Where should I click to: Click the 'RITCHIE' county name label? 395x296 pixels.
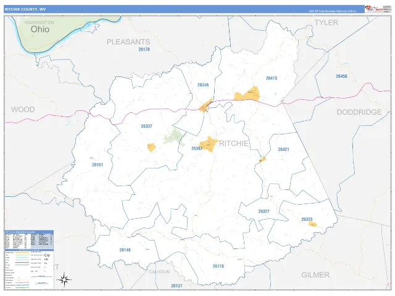point(234,144)
